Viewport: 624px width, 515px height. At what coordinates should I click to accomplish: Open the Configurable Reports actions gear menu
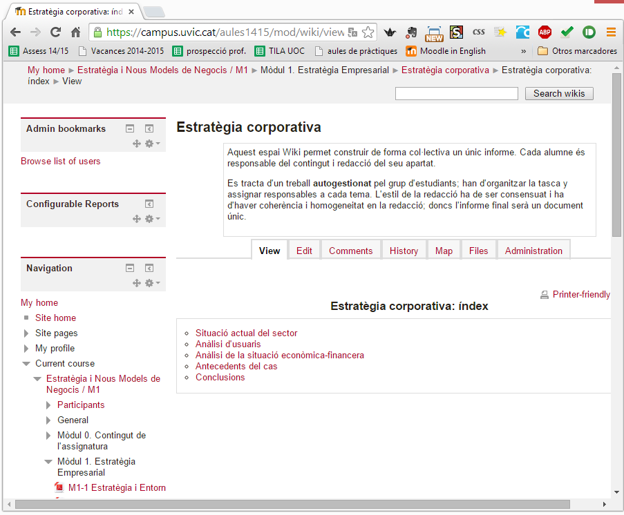(x=149, y=219)
